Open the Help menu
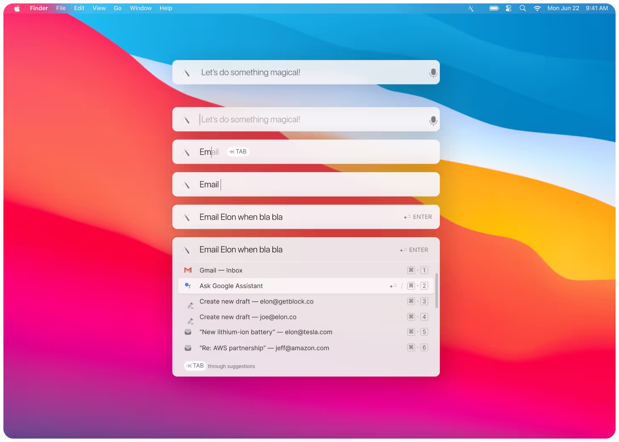Screen dimensions: 619x442 [x=166, y=8]
